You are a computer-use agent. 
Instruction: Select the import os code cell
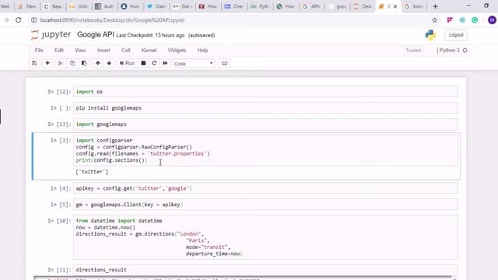click(x=265, y=92)
